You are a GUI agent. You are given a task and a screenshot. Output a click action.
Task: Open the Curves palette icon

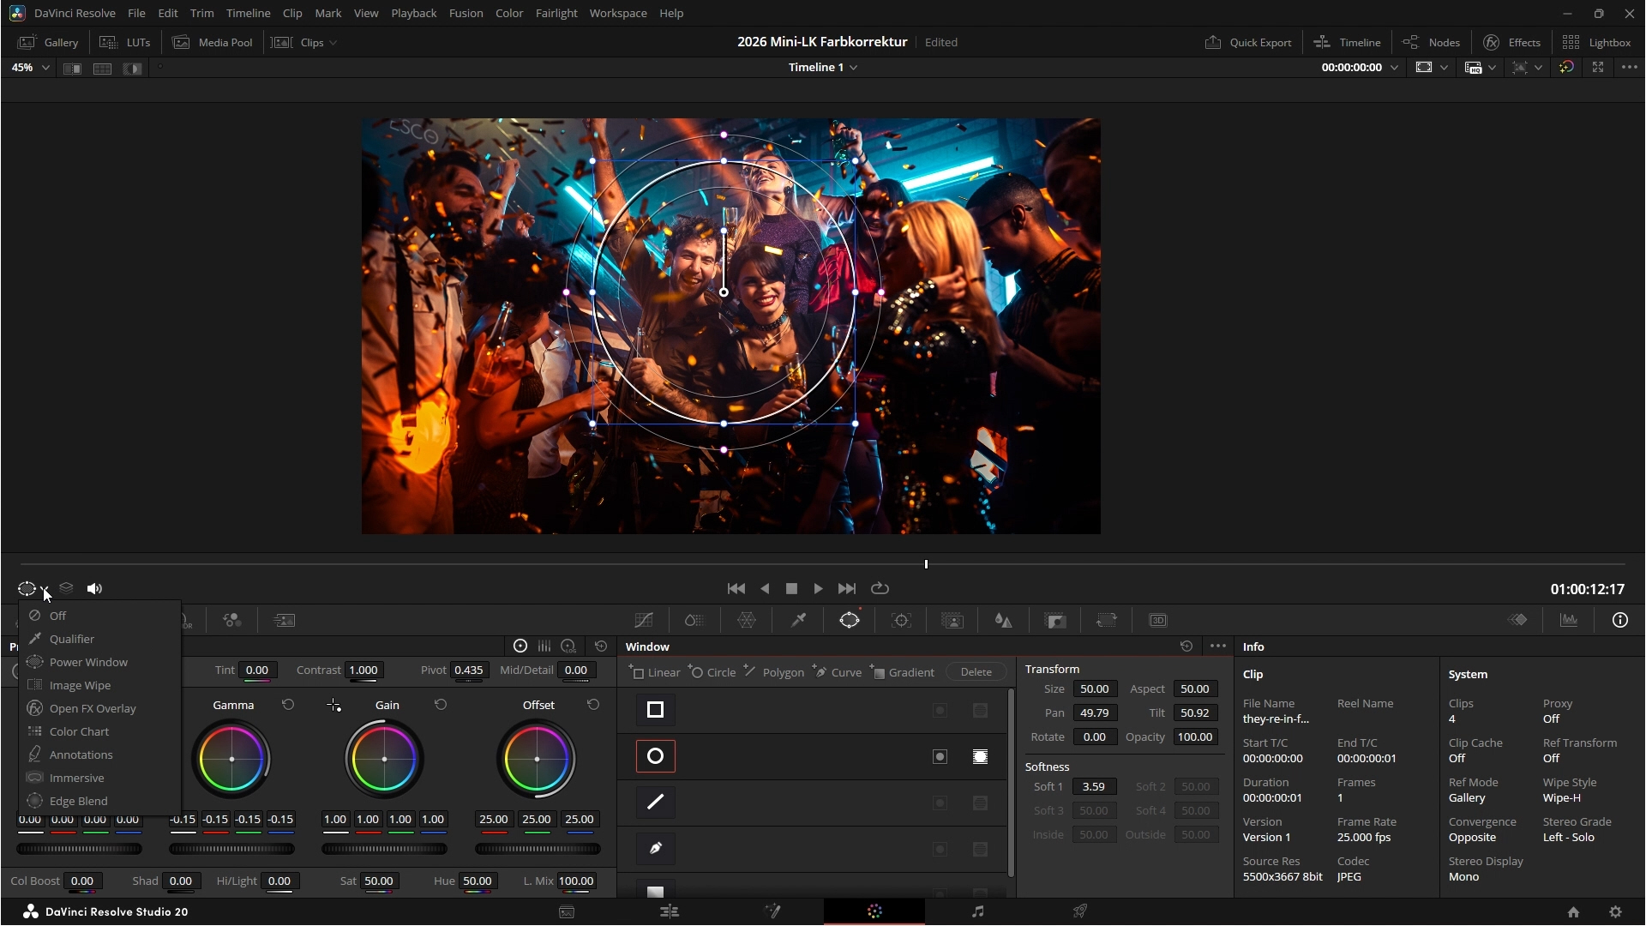(644, 620)
